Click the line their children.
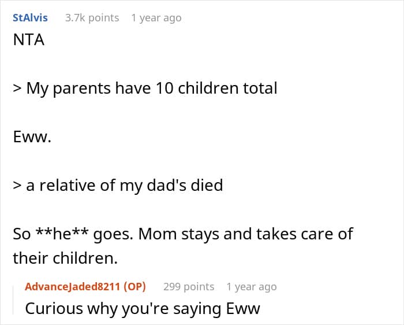This screenshot has width=404, height=325. [x=65, y=258]
